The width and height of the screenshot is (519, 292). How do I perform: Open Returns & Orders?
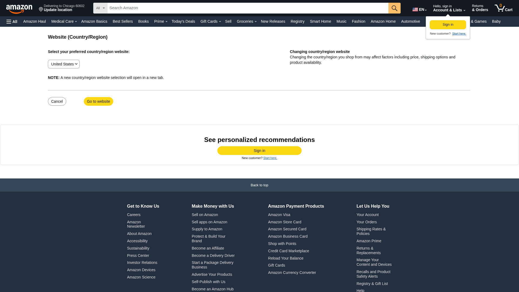pyautogui.click(x=480, y=8)
